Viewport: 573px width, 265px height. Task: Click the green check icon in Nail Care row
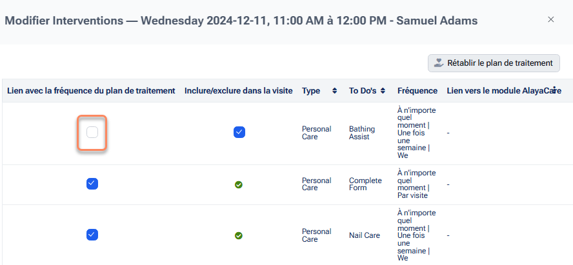tap(239, 235)
